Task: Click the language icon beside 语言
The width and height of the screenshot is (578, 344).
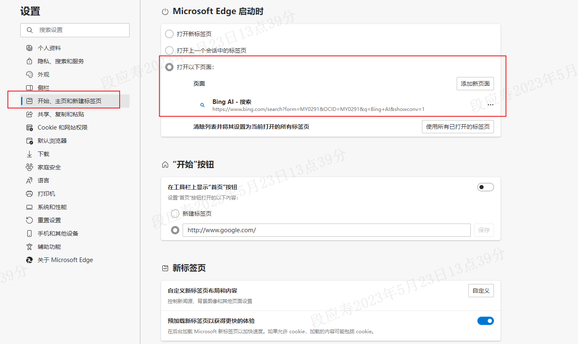Action: pos(29,180)
